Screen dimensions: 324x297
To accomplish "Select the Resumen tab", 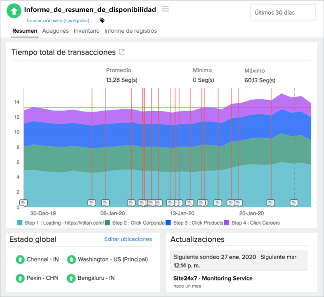I will point(25,31).
